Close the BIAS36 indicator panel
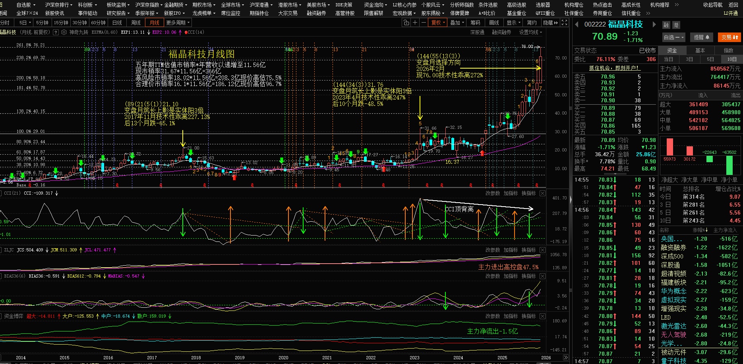 pyautogui.click(x=543, y=276)
